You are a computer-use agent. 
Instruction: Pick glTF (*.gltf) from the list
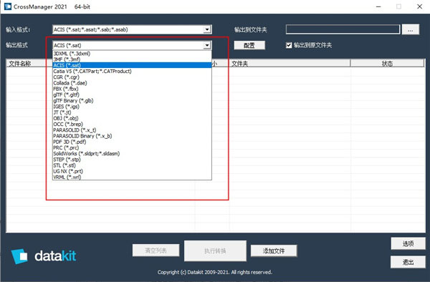(x=132, y=94)
